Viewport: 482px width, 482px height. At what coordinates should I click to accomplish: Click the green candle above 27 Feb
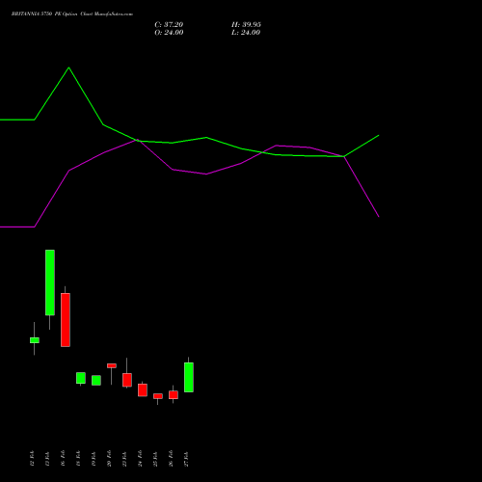tap(189, 377)
